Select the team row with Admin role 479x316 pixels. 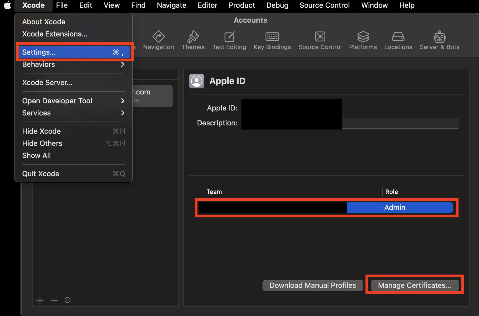coord(326,207)
